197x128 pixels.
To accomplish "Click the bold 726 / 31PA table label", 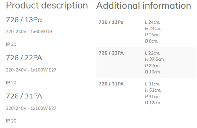I will [x=111, y=84].
